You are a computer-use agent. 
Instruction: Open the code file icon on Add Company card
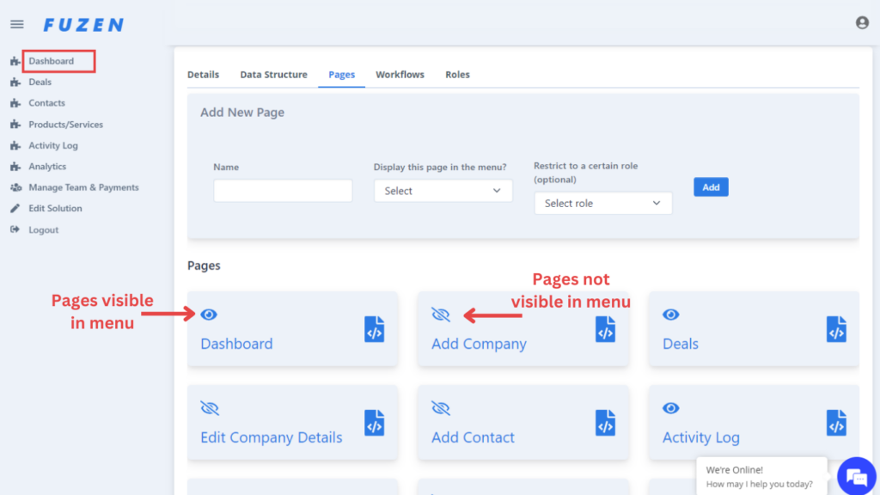click(x=605, y=329)
